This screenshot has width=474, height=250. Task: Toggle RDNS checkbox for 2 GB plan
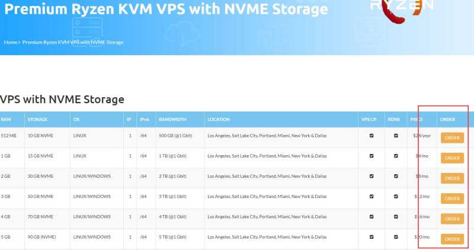click(396, 176)
